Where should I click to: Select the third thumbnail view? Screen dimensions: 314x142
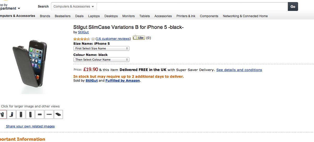pos(21,114)
